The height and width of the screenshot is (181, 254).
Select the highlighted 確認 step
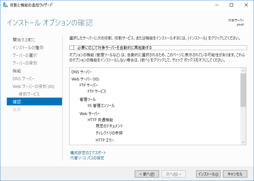pos(34,101)
